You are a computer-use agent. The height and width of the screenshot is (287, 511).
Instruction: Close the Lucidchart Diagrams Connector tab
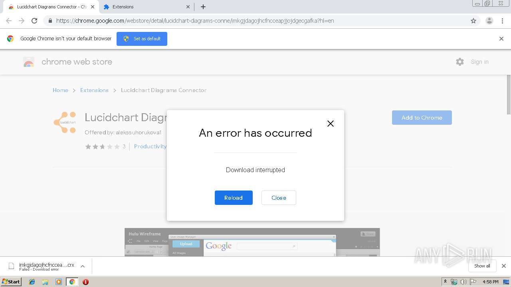coord(92,7)
